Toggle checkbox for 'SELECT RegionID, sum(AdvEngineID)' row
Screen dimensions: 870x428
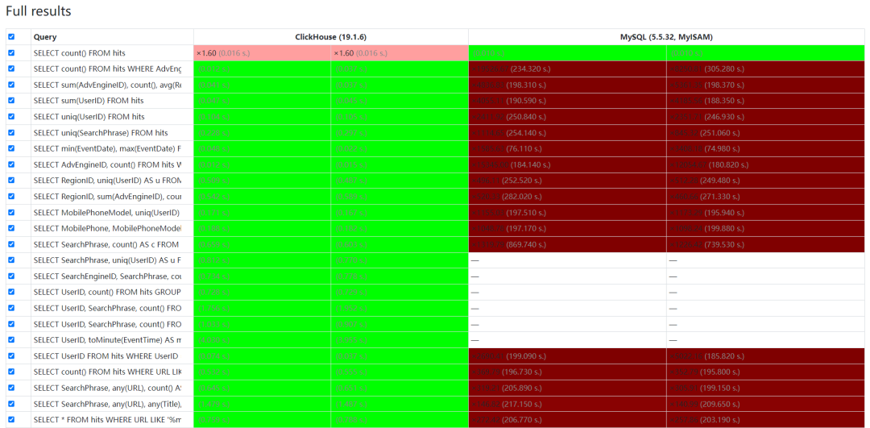pyautogui.click(x=11, y=197)
